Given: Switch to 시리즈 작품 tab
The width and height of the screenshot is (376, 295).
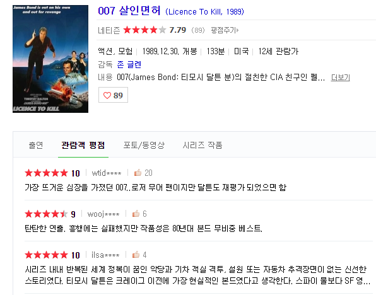Looking at the screenshot, I should pyautogui.click(x=203, y=145).
